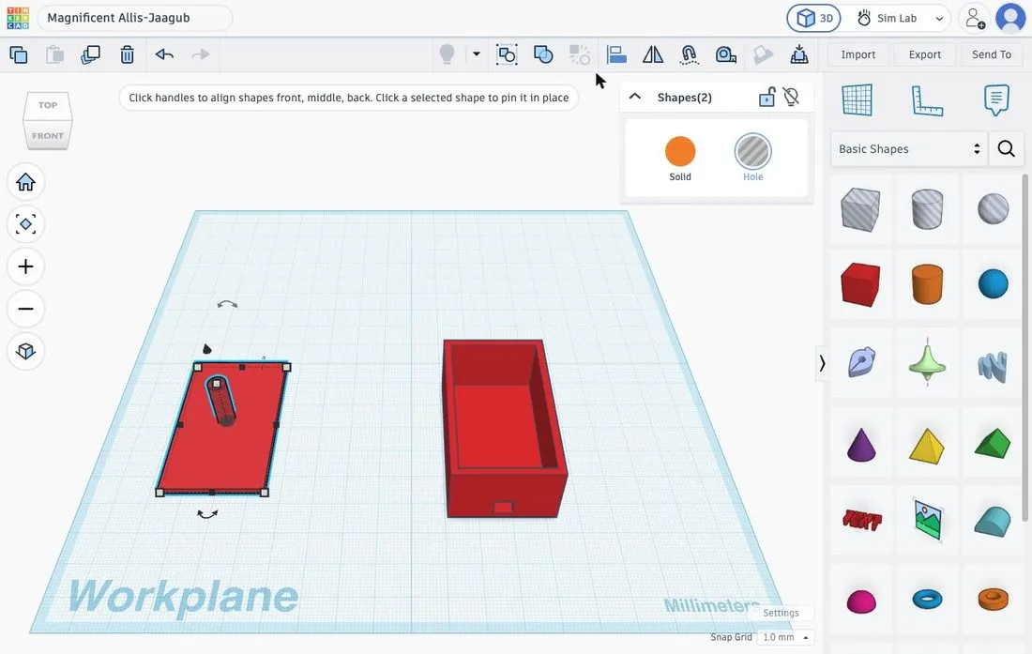
Task: Toggle light bulb visibility in Shapes panel
Action: coord(791,98)
